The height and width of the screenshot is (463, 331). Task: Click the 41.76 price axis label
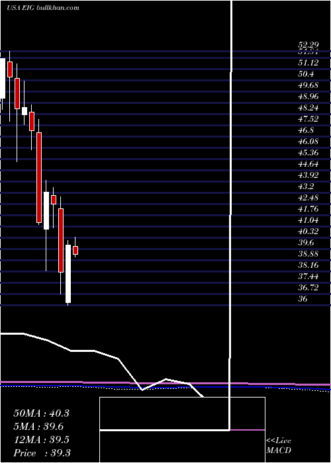point(308,209)
